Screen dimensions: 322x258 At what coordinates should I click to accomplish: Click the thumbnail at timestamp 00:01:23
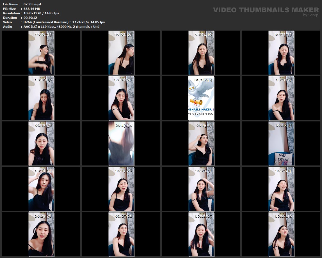[x=41, y=53]
